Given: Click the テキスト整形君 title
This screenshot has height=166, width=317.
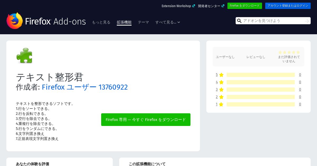Looking at the screenshot, I should tap(50, 77).
